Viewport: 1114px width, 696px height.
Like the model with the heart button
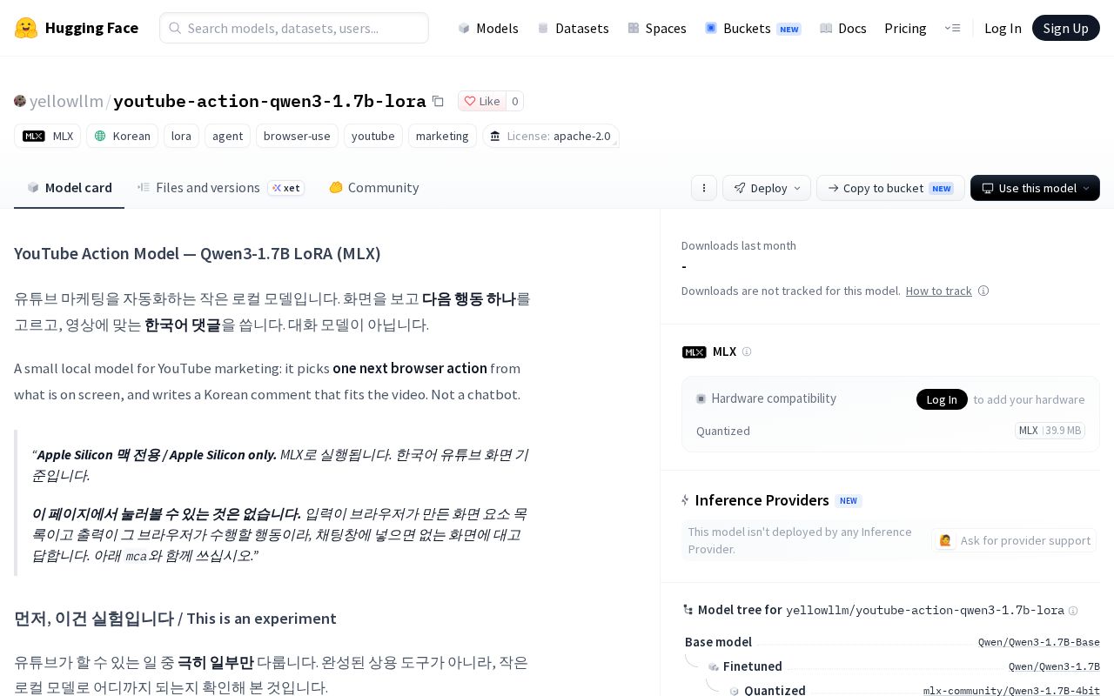pyautogui.click(x=481, y=101)
